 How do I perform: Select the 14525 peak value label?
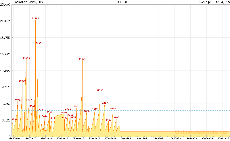(82, 59)
